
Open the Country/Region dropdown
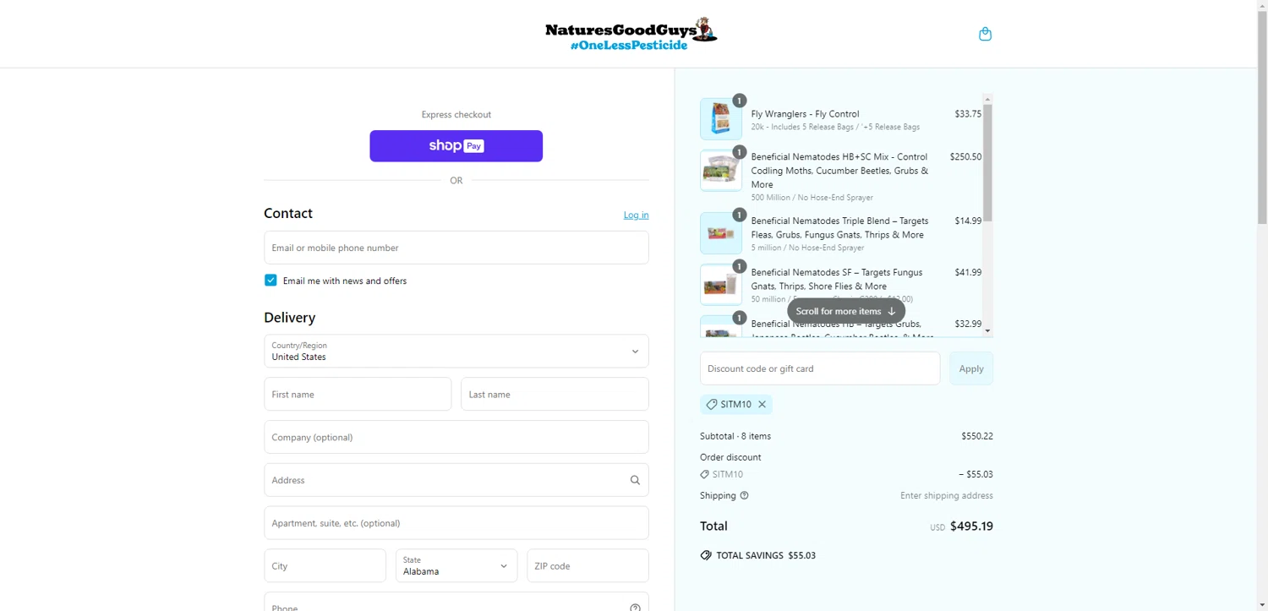click(x=456, y=352)
